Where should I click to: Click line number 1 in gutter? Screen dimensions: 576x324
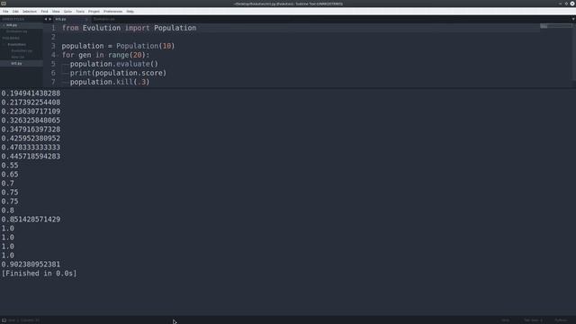53,28
